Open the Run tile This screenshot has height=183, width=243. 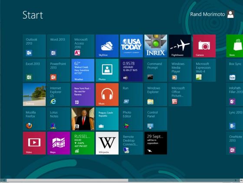pos(131,95)
